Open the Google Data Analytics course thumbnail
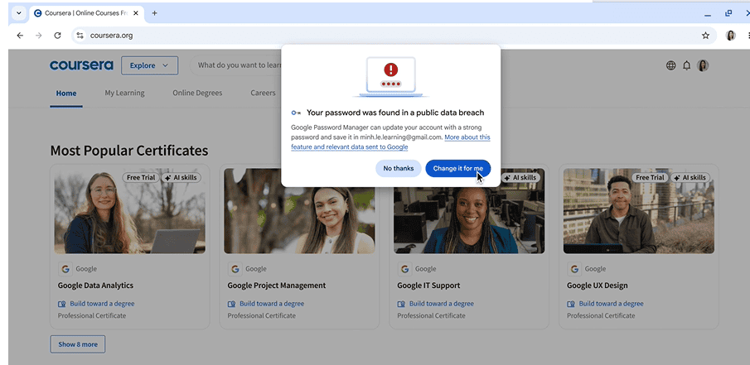 click(129, 211)
